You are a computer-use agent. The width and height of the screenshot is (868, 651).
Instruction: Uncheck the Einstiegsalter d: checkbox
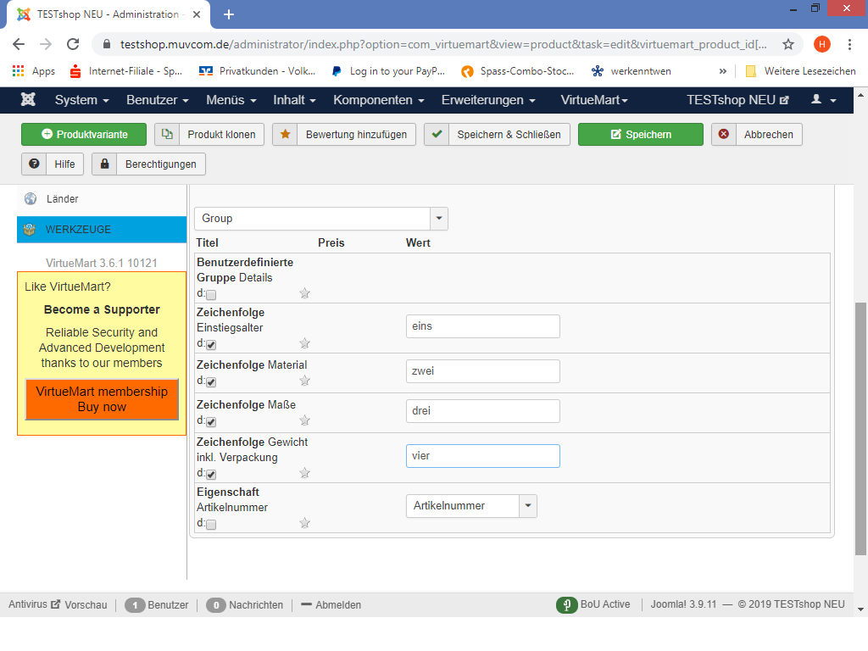211,345
